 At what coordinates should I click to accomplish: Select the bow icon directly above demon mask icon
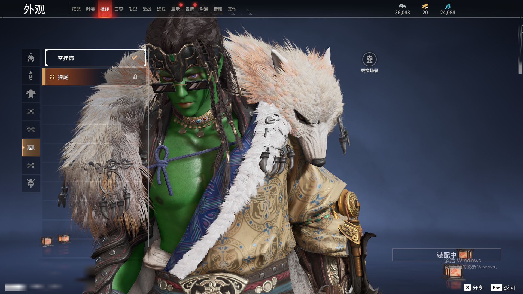pos(31,166)
